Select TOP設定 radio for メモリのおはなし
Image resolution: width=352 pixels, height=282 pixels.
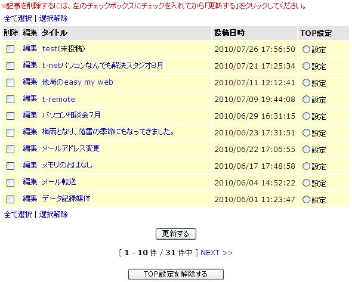tap(306, 166)
